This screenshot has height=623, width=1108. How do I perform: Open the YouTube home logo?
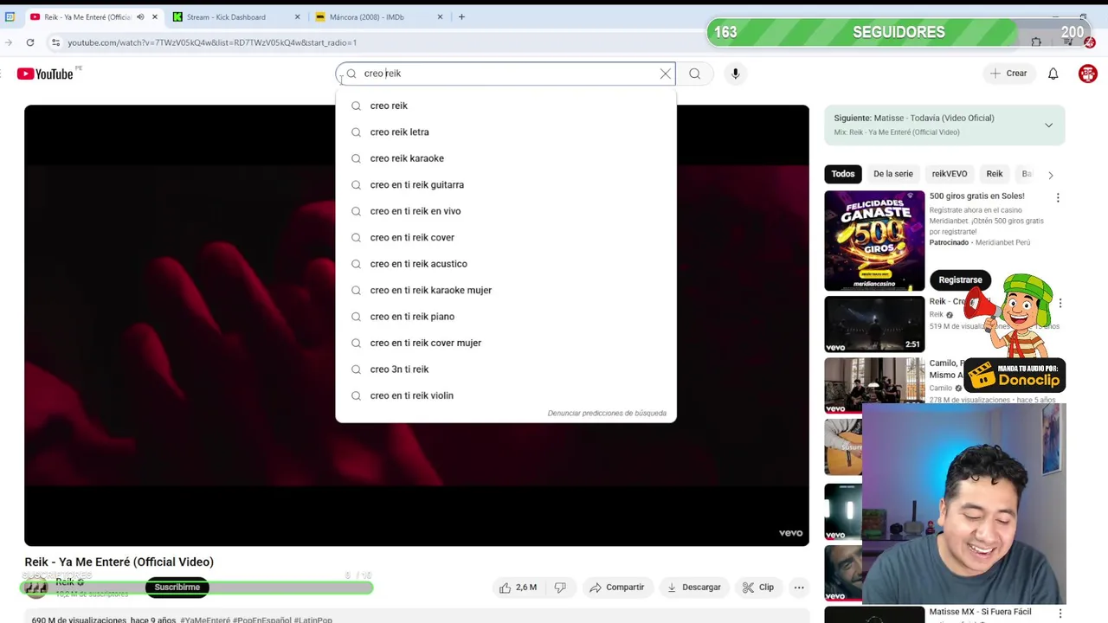(x=45, y=74)
